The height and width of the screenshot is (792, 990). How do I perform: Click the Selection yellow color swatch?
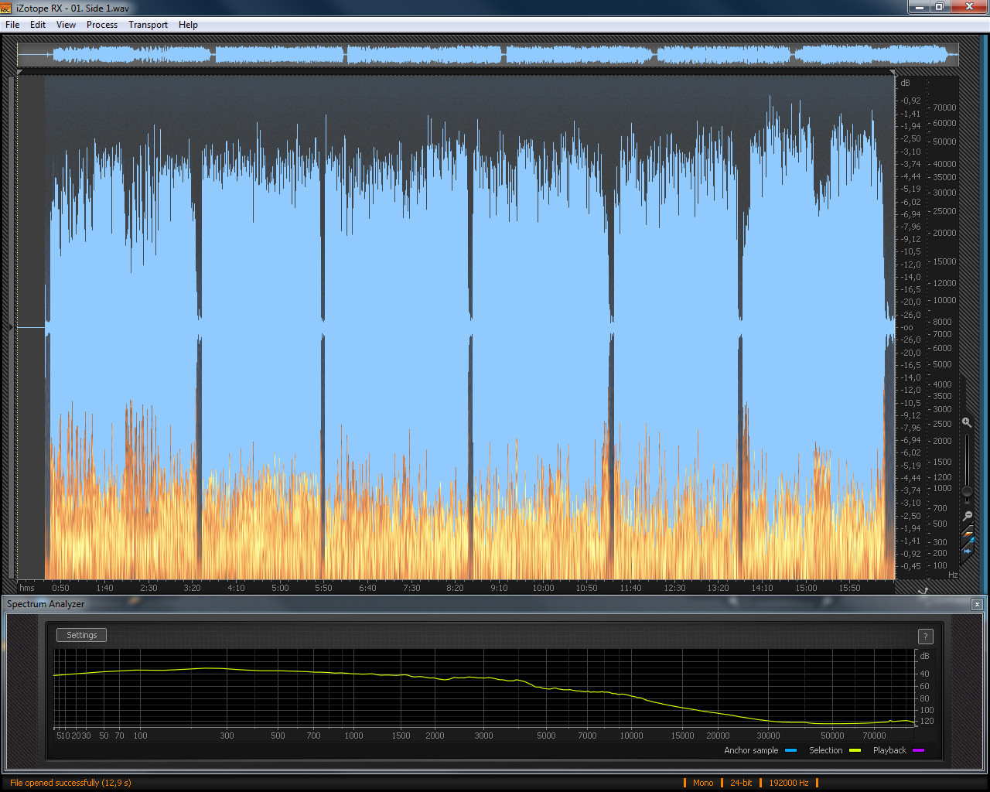click(855, 750)
